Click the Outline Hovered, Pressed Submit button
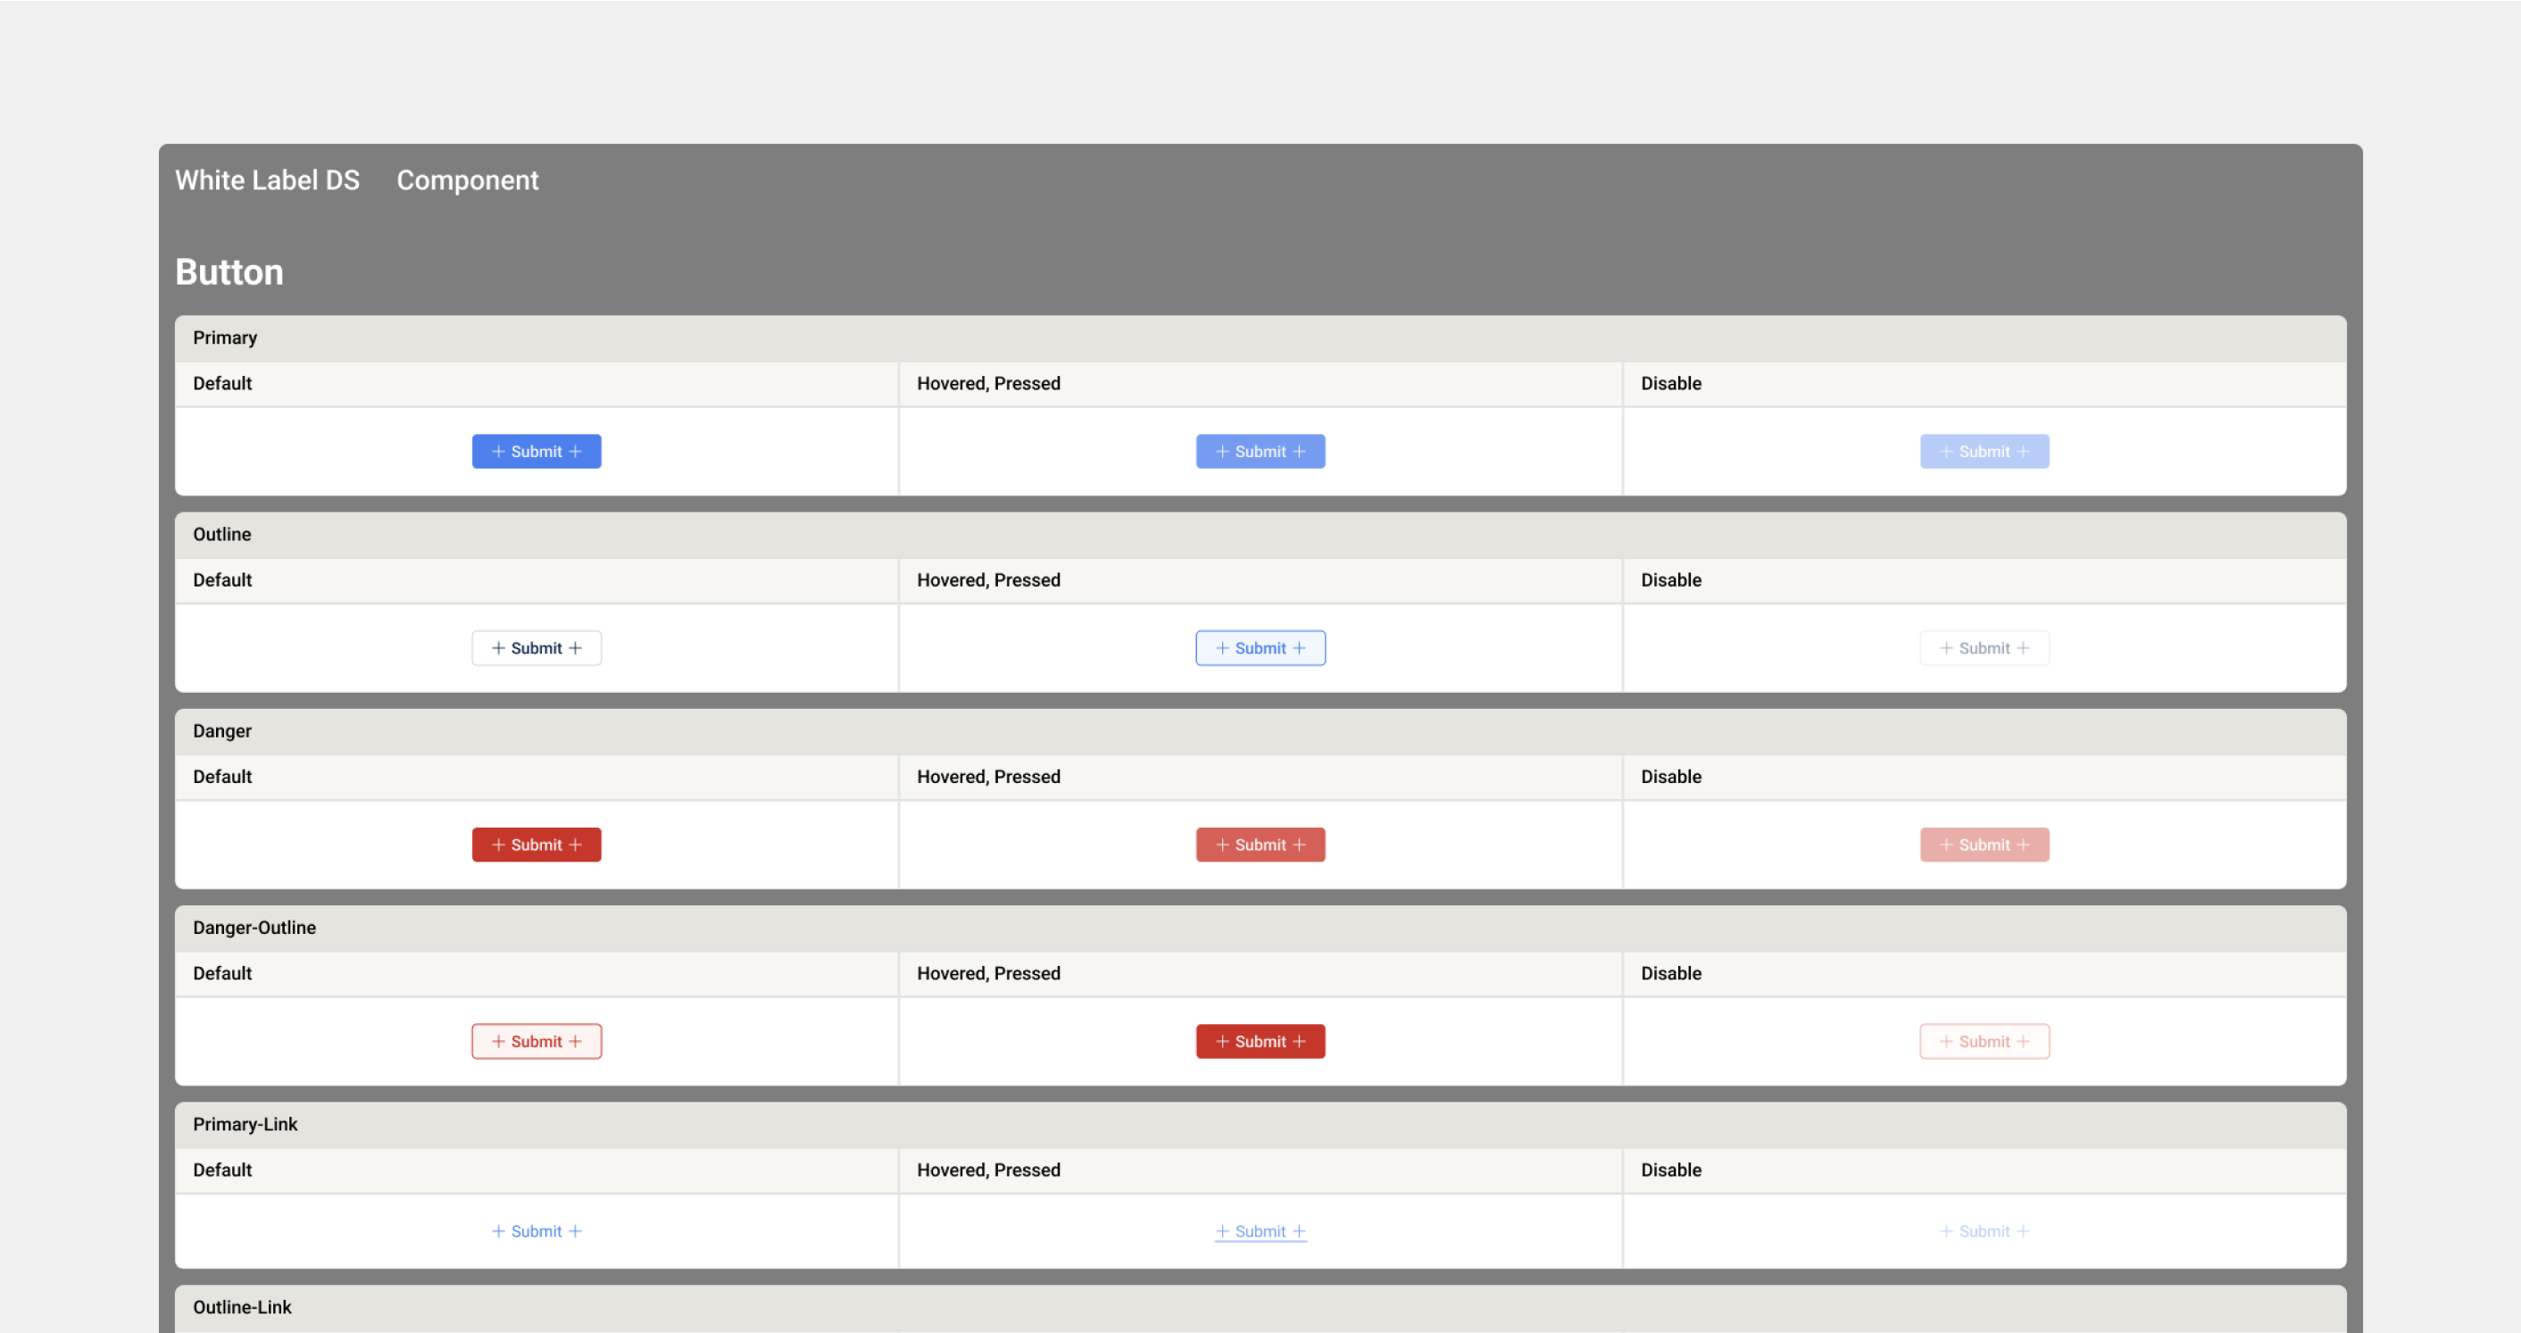The image size is (2521, 1333). (1260, 648)
